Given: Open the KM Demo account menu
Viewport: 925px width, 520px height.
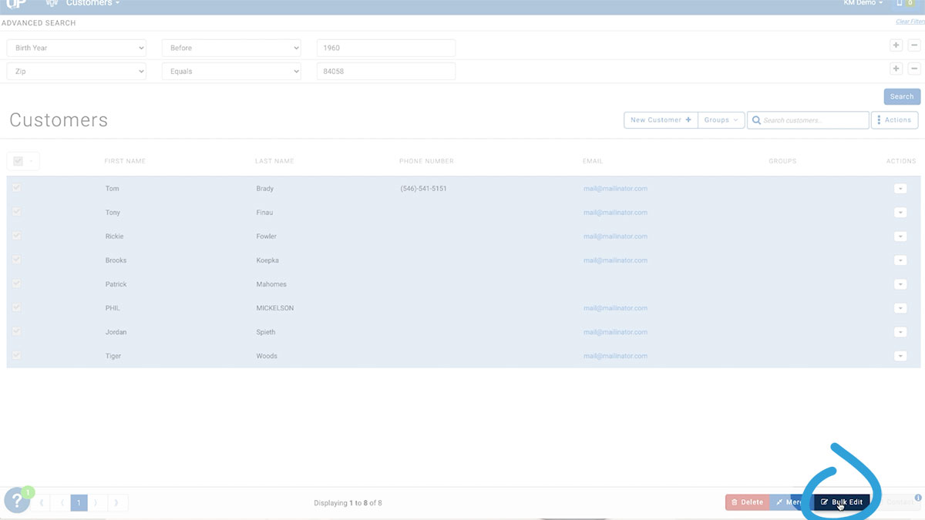Looking at the screenshot, I should (x=863, y=3).
